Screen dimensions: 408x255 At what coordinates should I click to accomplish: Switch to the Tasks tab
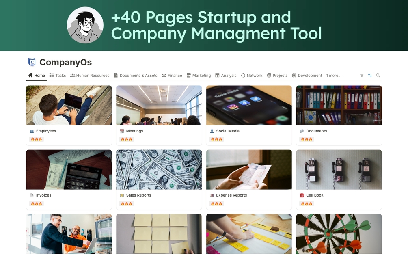pyautogui.click(x=58, y=76)
